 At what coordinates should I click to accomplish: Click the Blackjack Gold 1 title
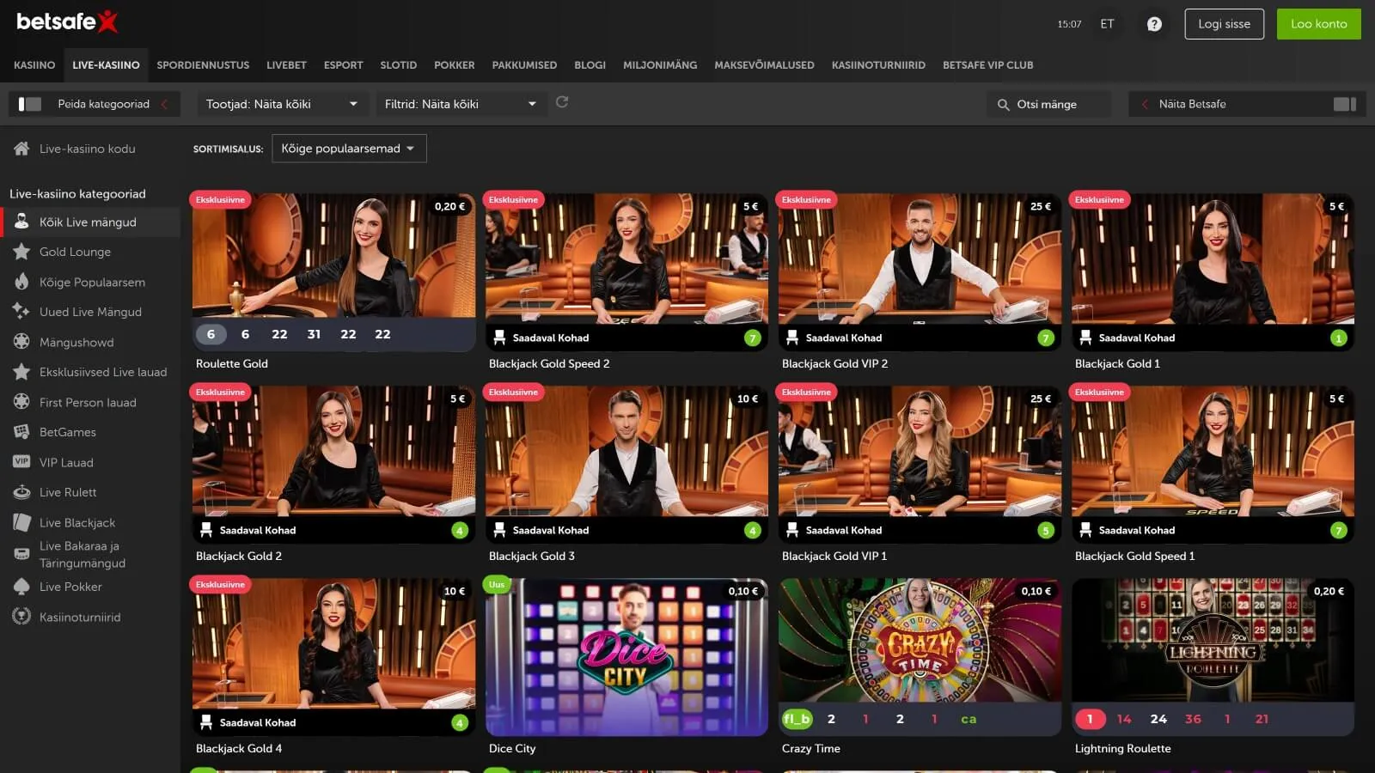(x=1117, y=363)
